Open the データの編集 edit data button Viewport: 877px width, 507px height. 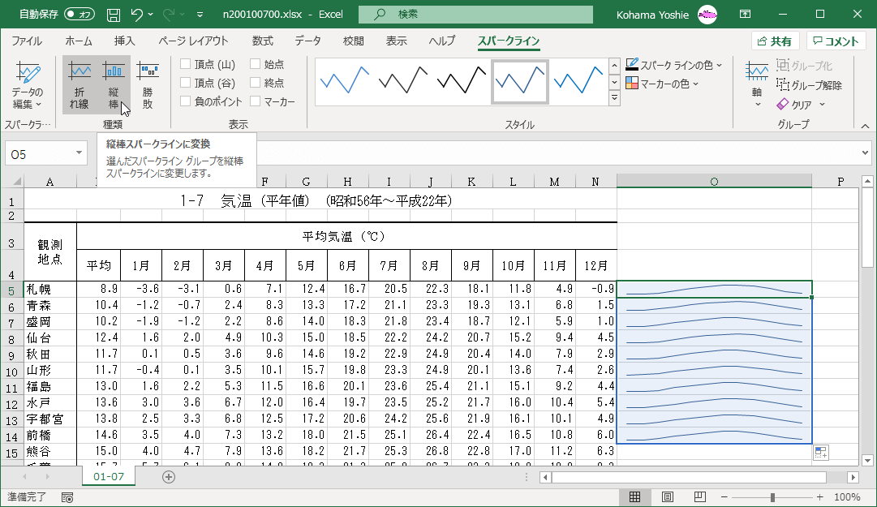click(27, 86)
